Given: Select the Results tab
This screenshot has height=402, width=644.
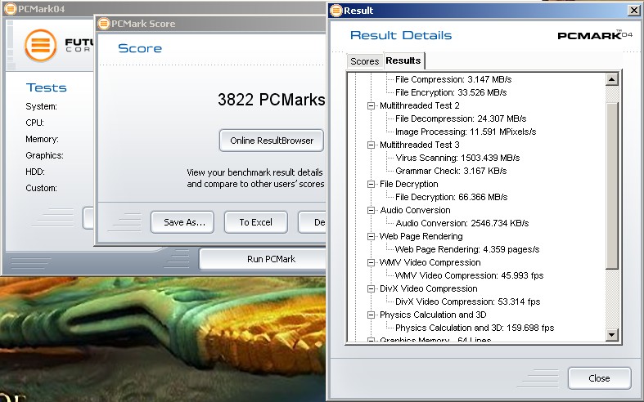Looking at the screenshot, I should (403, 60).
